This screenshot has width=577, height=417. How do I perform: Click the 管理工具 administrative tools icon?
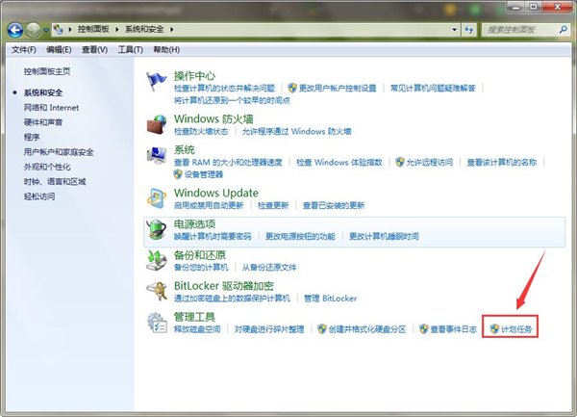point(157,323)
